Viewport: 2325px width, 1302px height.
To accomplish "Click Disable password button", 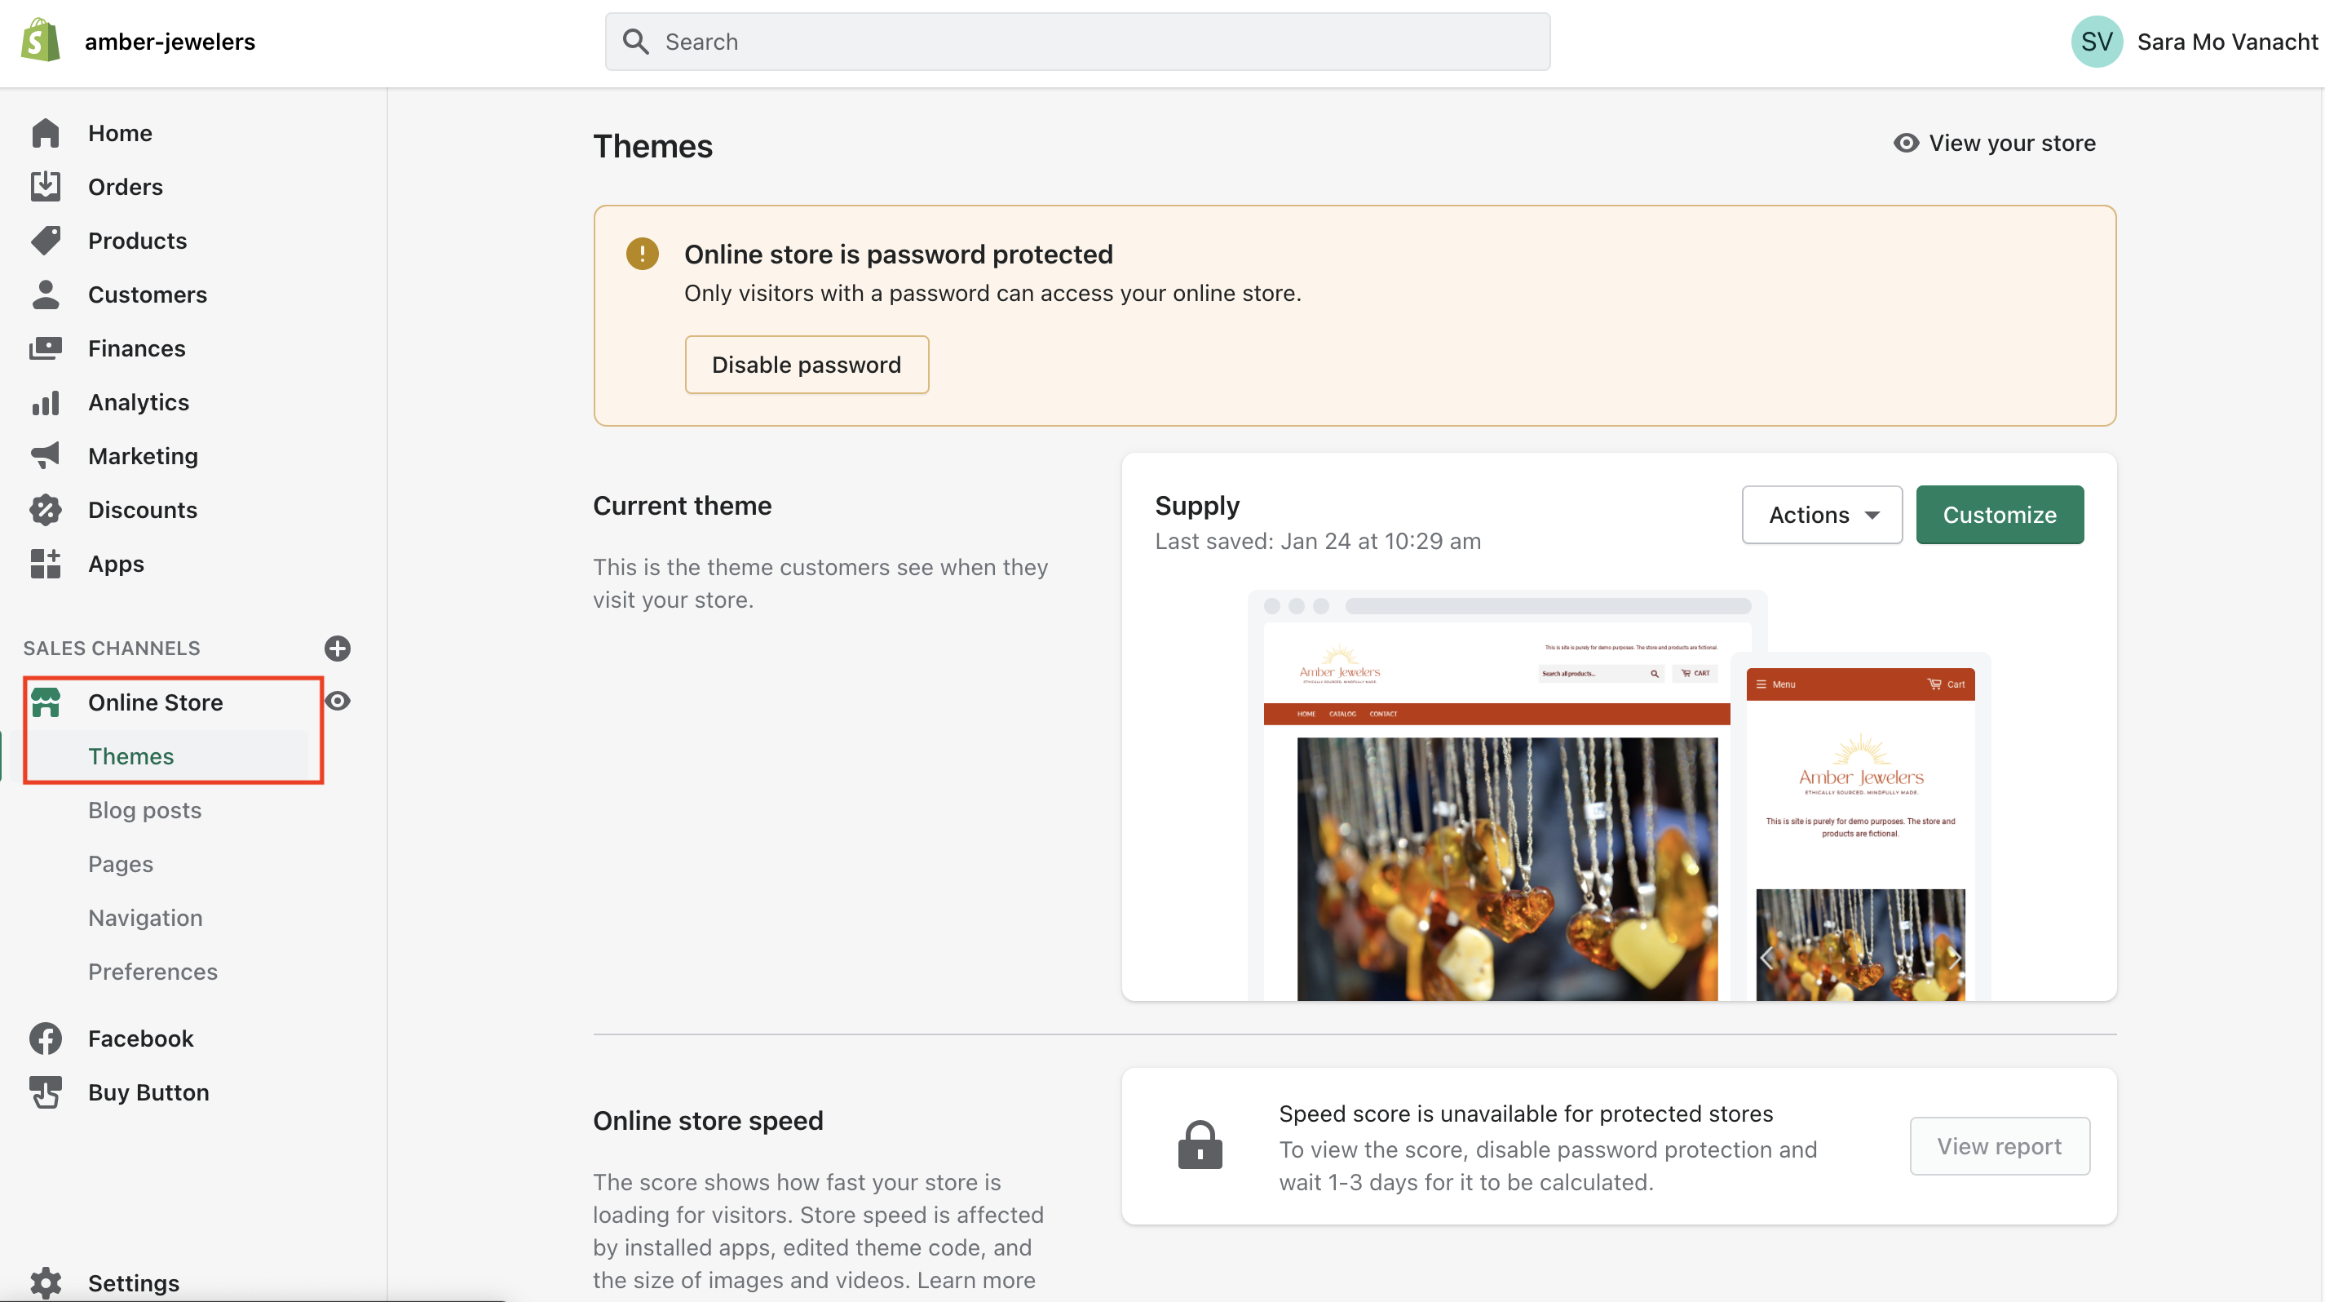I will [807, 364].
